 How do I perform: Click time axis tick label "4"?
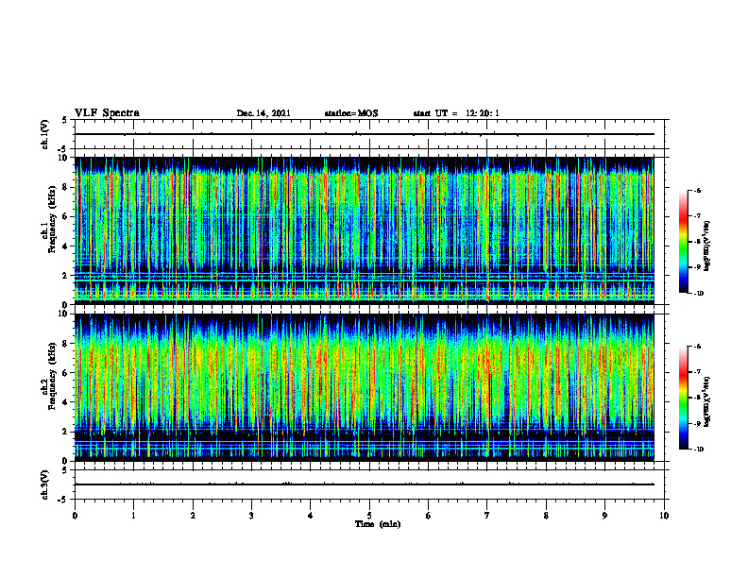311,516
